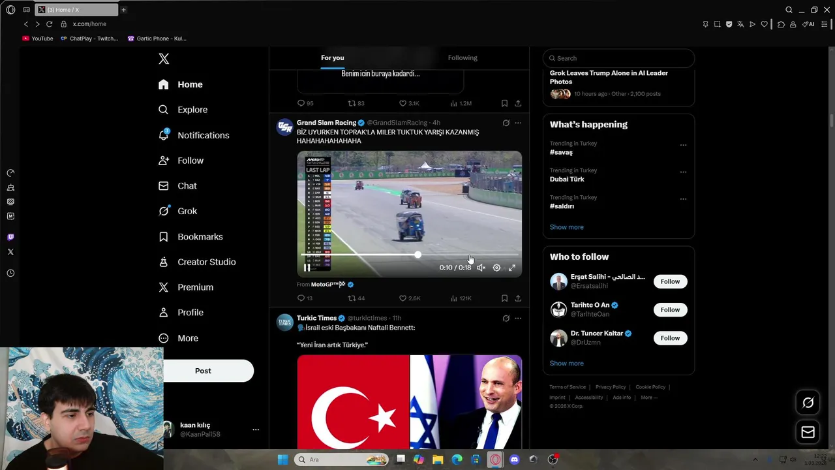Expand the More menu in sidebar
Image resolution: width=835 pixels, height=470 pixels.
pyautogui.click(x=178, y=338)
